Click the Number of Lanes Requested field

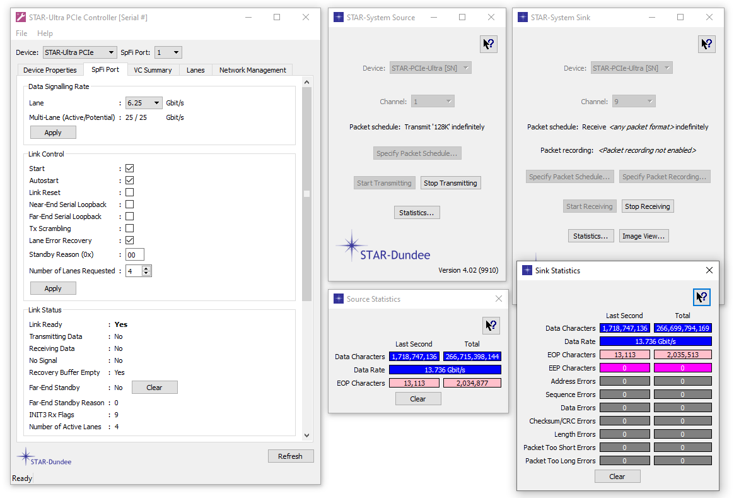pyautogui.click(x=134, y=271)
